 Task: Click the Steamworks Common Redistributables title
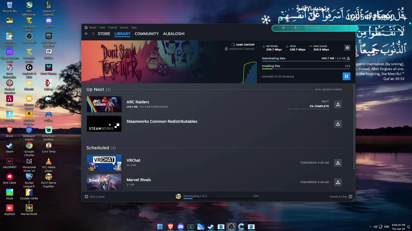(x=162, y=121)
